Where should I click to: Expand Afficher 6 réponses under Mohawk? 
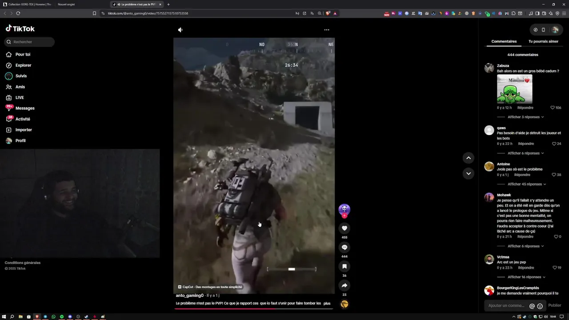[526, 246]
